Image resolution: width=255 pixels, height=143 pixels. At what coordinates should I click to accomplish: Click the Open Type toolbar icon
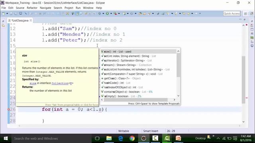click(x=140, y=14)
